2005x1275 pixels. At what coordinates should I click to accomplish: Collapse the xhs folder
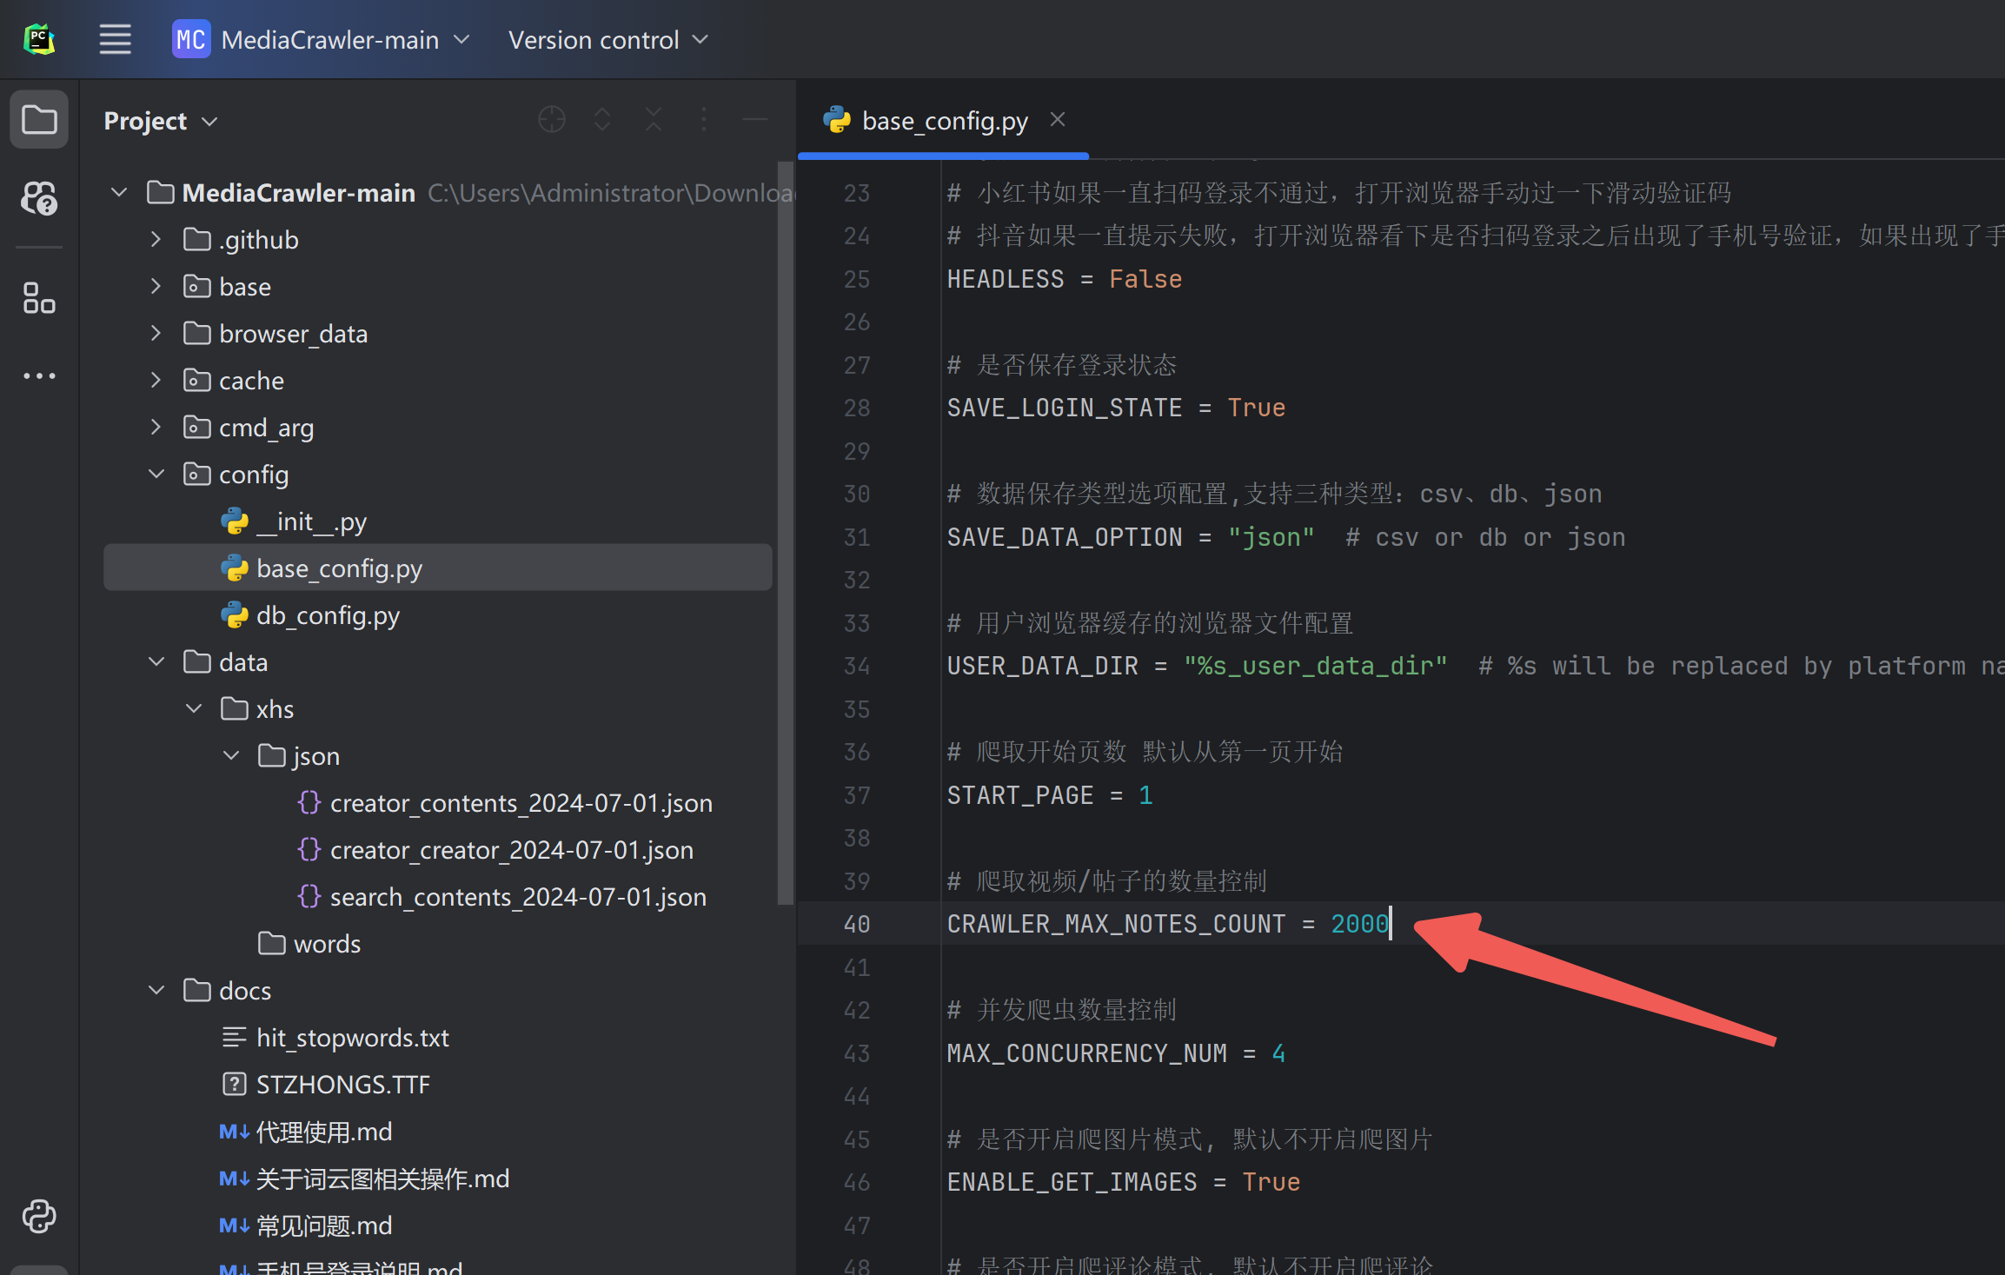click(194, 708)
